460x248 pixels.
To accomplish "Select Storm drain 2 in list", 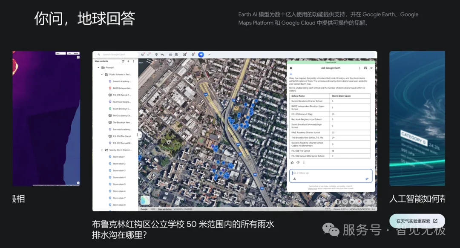I will pos(115,164).
